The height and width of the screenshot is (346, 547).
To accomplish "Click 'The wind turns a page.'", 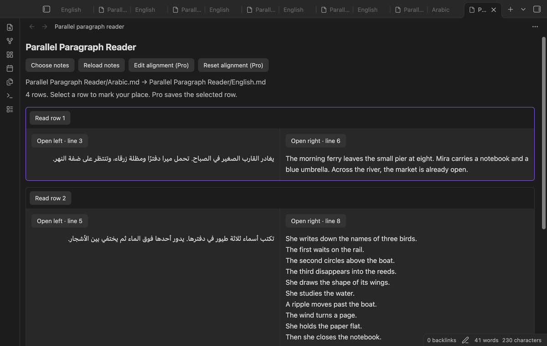I will [321, 315].
